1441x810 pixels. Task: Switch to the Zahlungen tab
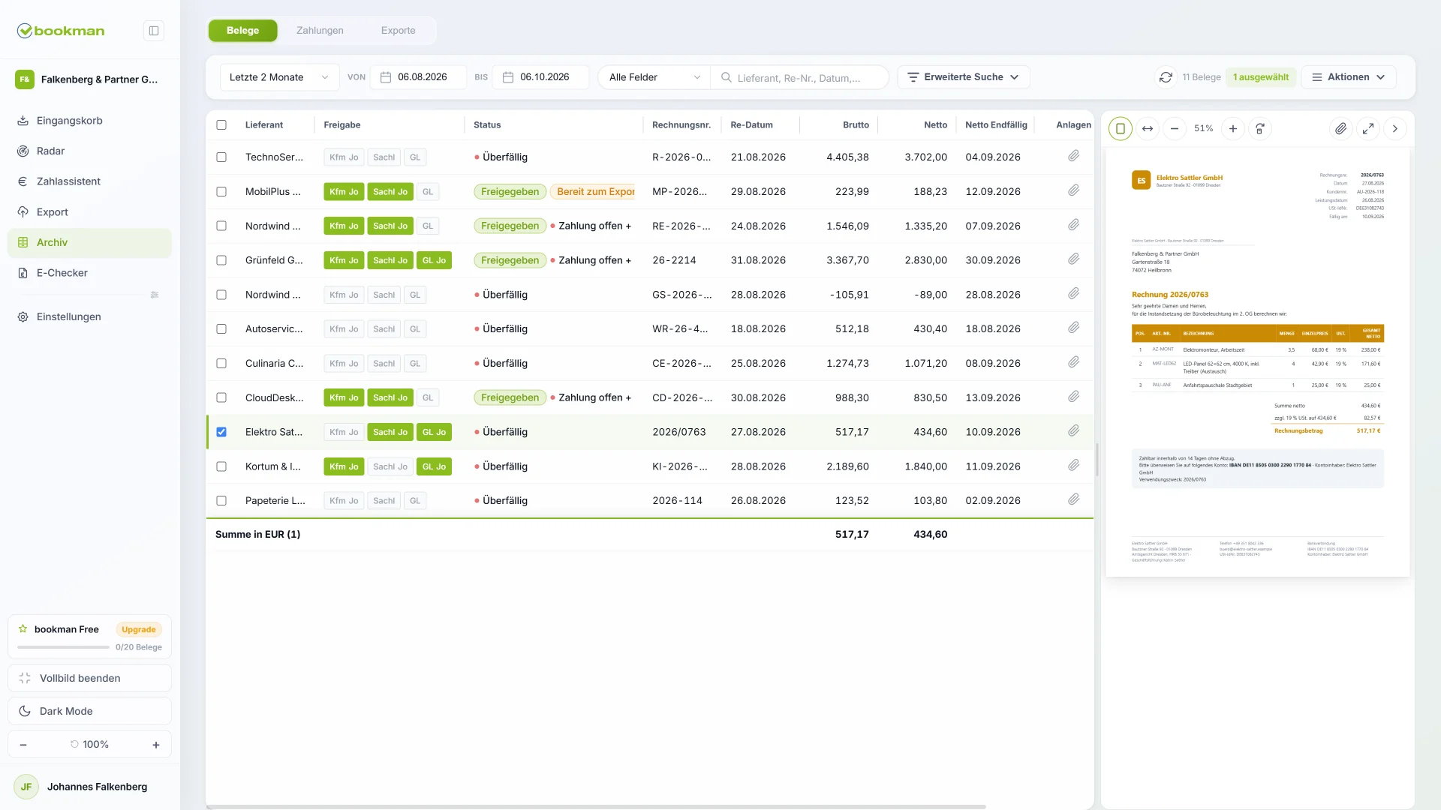[x=320, y=31]
